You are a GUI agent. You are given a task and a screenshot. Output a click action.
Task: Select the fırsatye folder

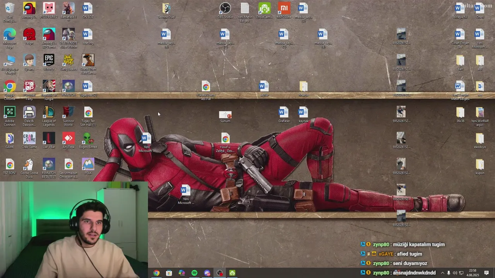(304, 89)
